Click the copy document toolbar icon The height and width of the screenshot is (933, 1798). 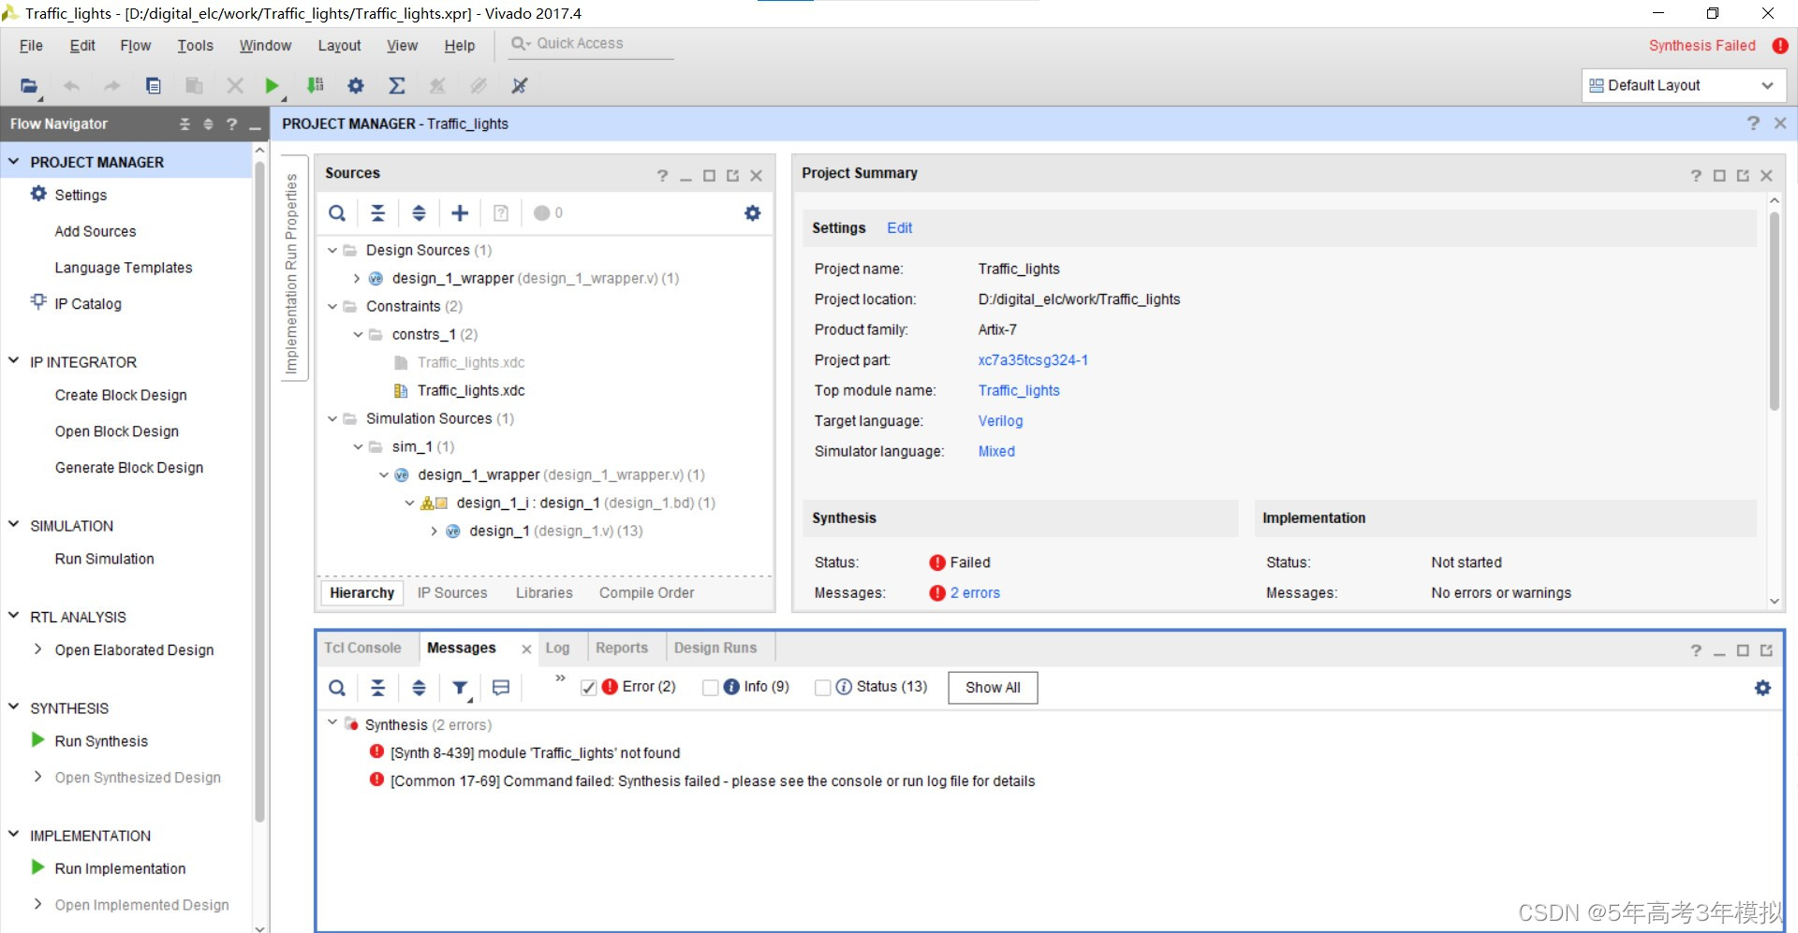(154, 85)
